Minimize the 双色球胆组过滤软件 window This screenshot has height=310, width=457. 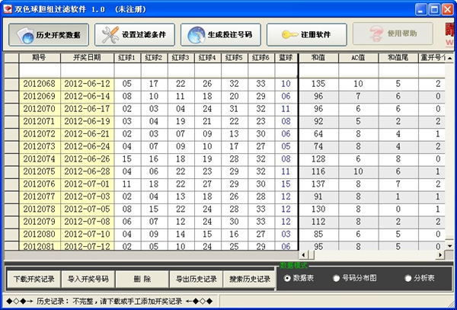[420, 10]
